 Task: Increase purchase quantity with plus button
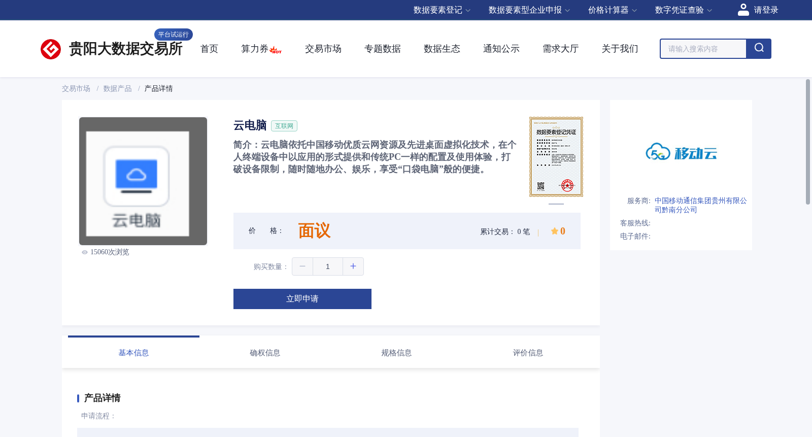[x=353, y=266]
